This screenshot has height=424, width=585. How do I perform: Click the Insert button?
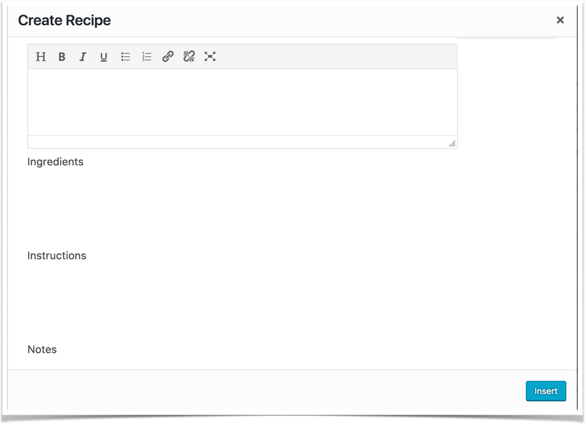(546, 391)
